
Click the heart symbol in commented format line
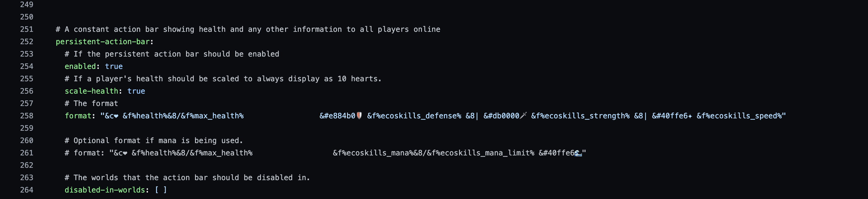(125, 153)
